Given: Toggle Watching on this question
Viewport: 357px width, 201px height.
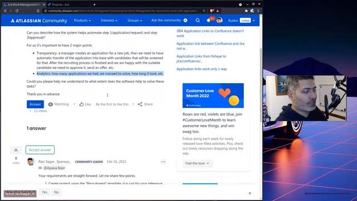Looking at the screenshot, I should click(x=59, y=104).
